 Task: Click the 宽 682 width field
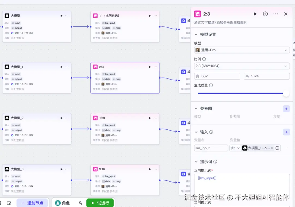point(217,76)
